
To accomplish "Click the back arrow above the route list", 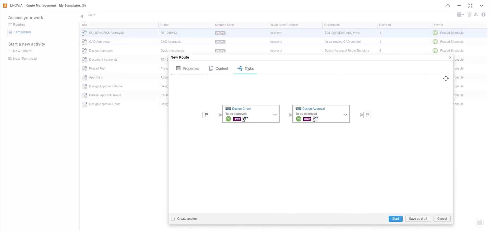I will (x=82, y=16).
